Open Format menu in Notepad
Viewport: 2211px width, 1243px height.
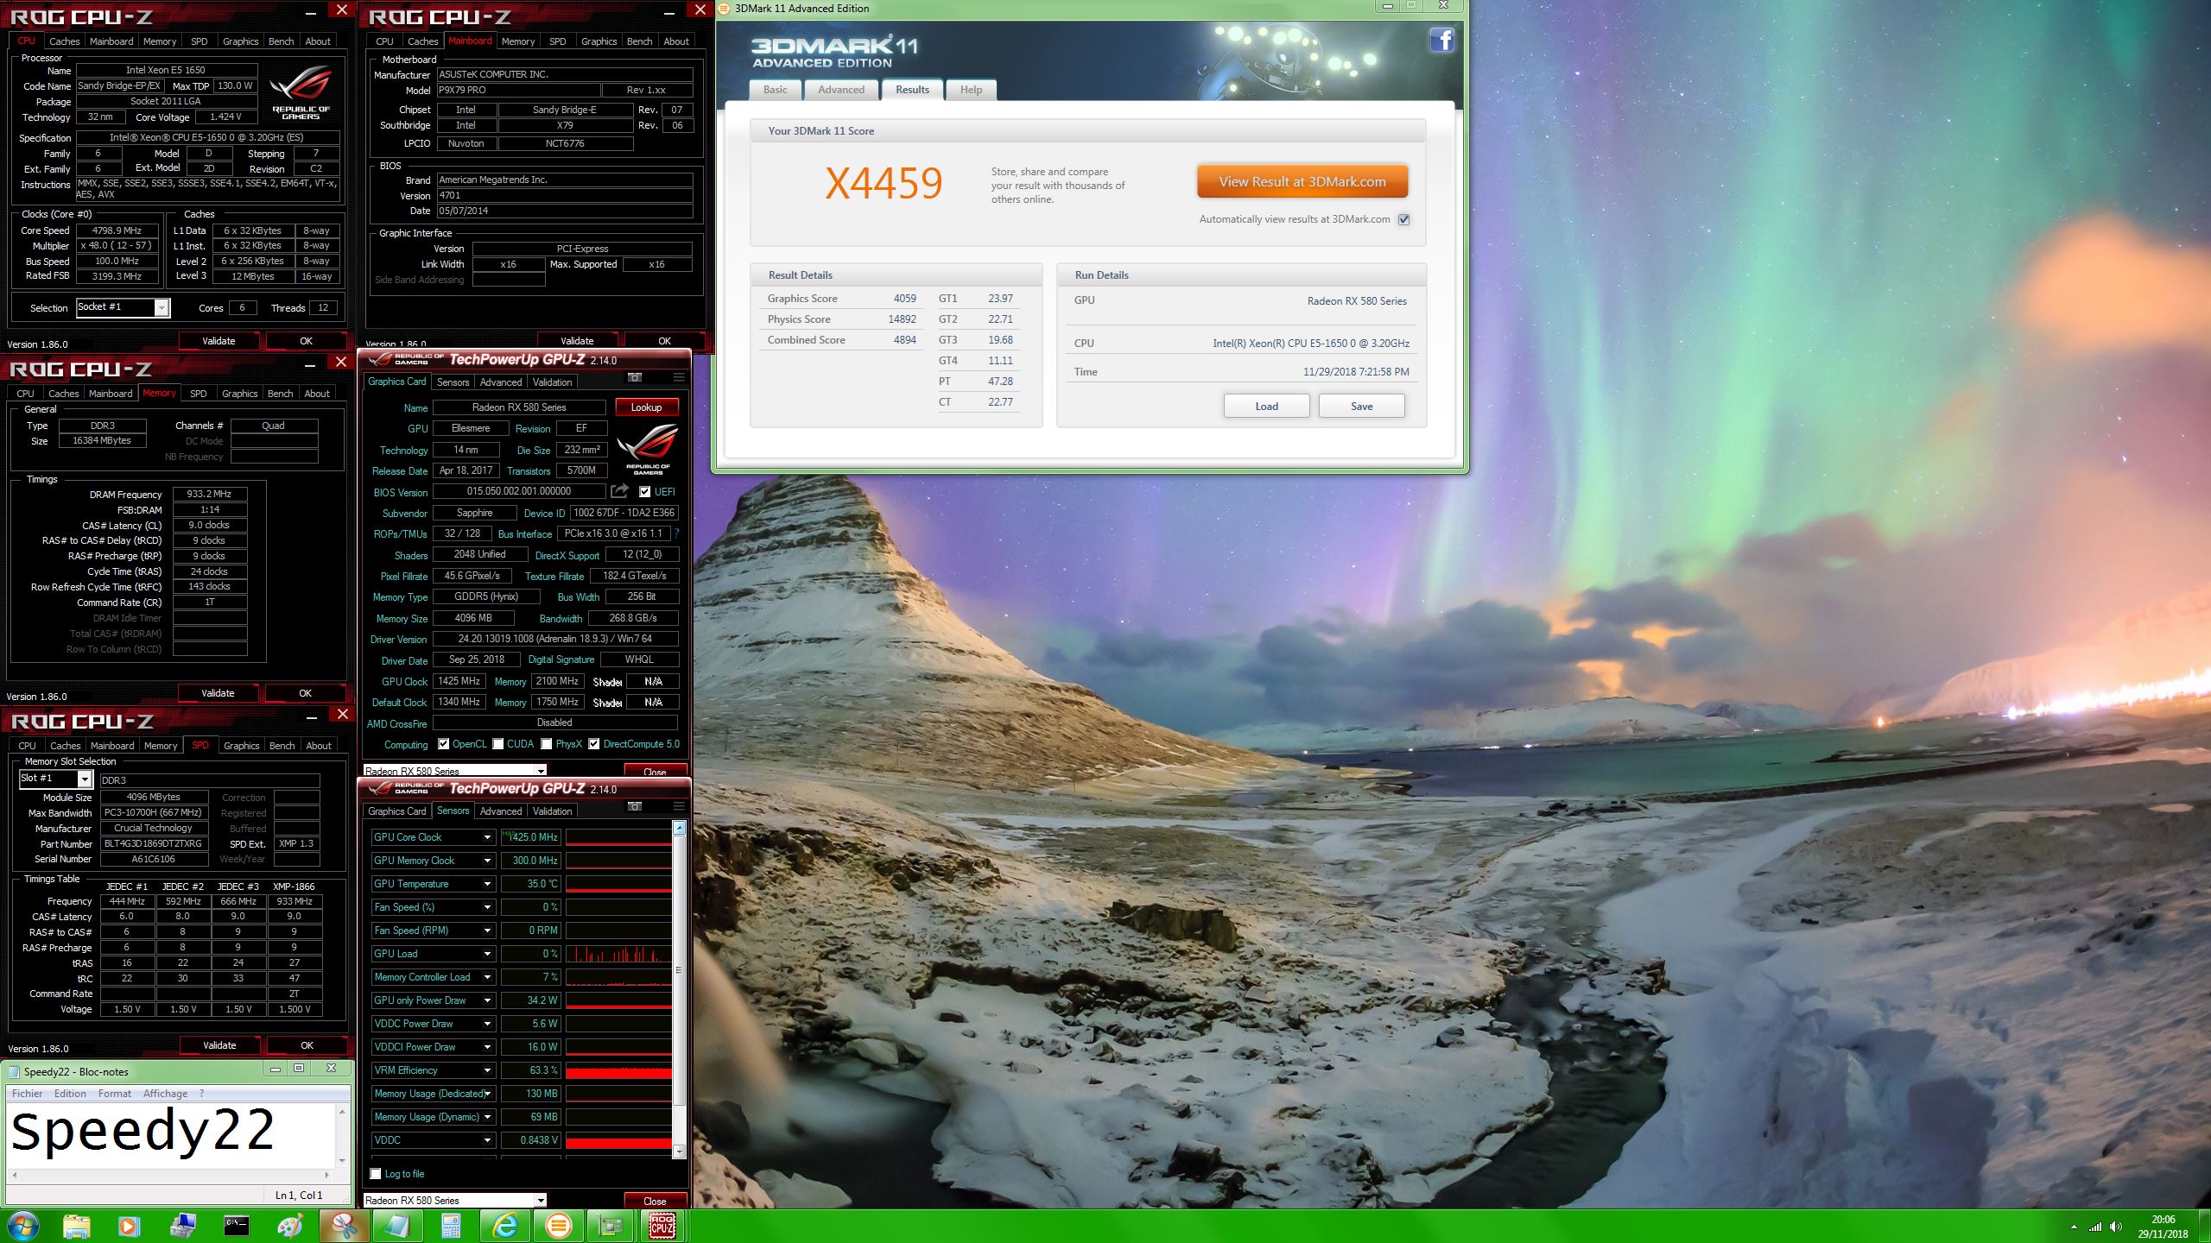[114, 1094]
